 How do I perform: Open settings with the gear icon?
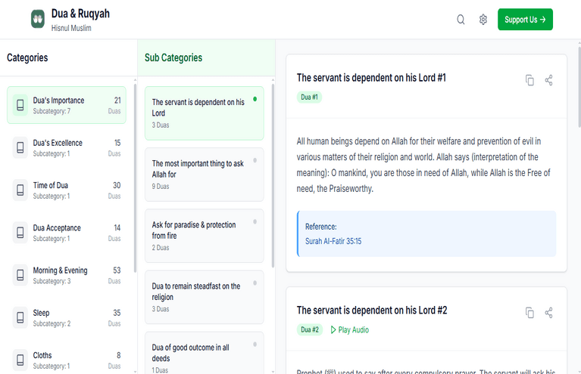483,20
